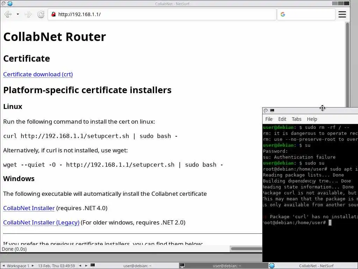Click the NetSurf globe icon in title bar
Viewport: 358px width, 269px height.
click(9, 4)
